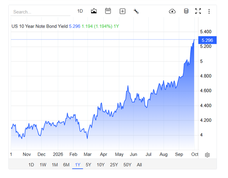Click the US 10 Year Note Bond Yield title
228x178 pixels.
coord(40,26)
